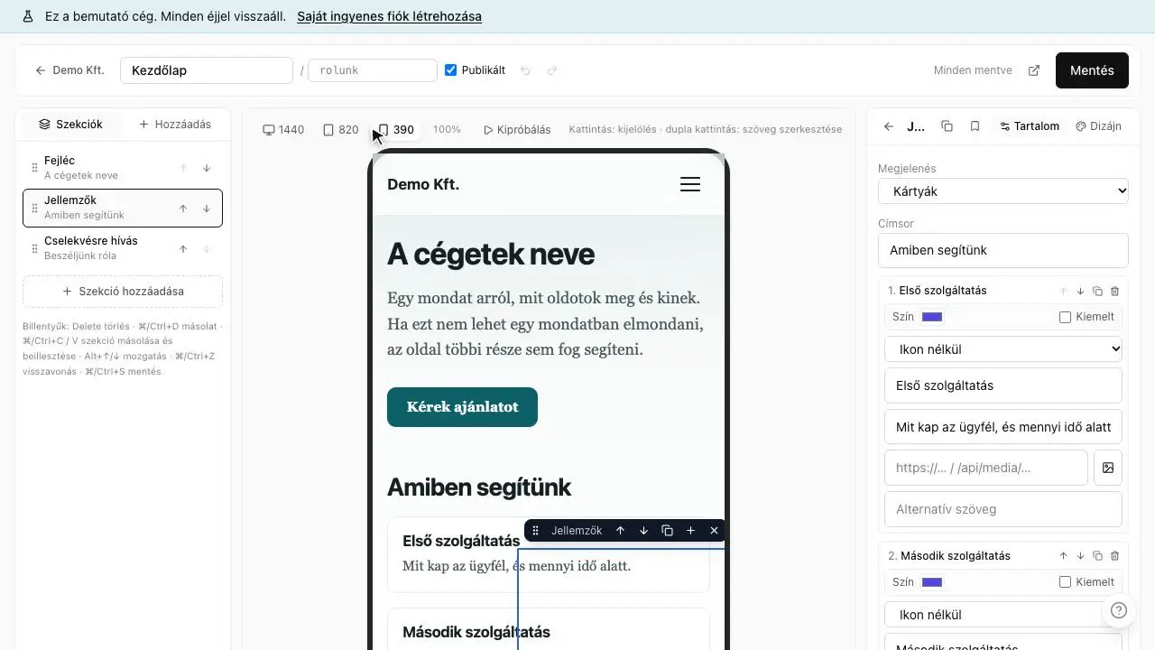Delete the Második szolgáltatás item
This screenshot has height=650, width=1155.
tap(1114, 556)
